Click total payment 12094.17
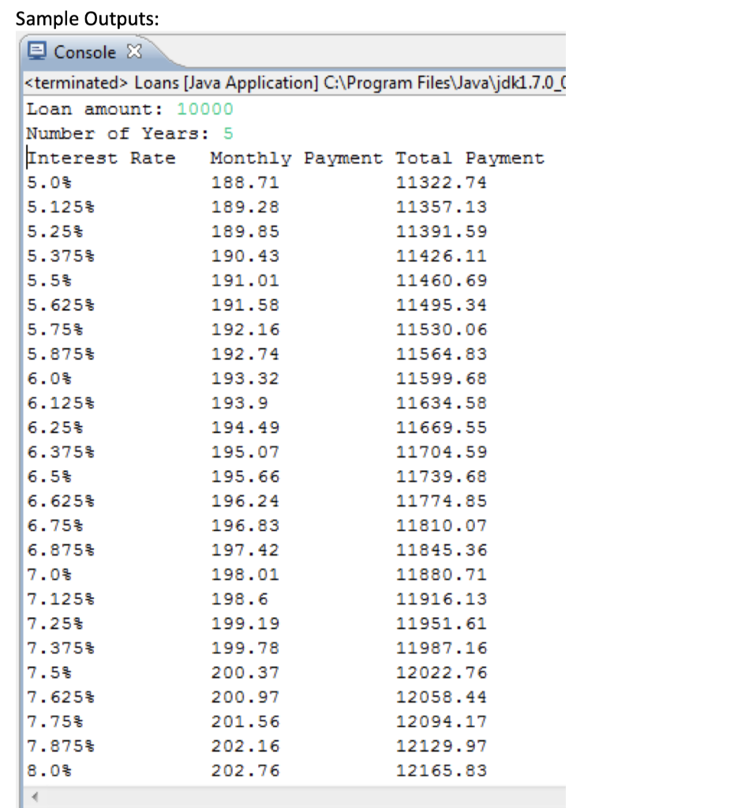 441,721
